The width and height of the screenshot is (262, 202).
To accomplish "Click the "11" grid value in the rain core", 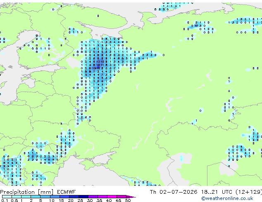I will point(102,65).
